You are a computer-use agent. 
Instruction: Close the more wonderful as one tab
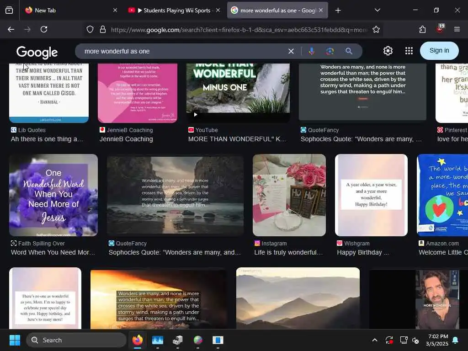click(320, 10)
